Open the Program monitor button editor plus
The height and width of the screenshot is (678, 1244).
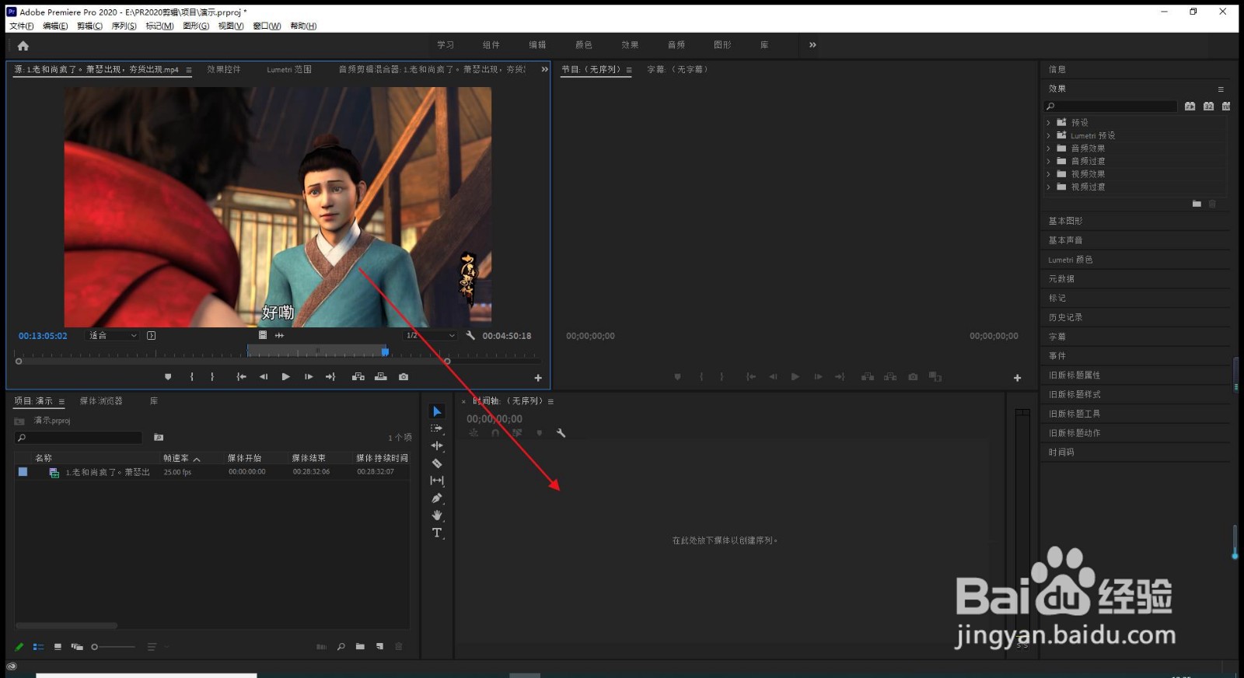pos(1017,378)
